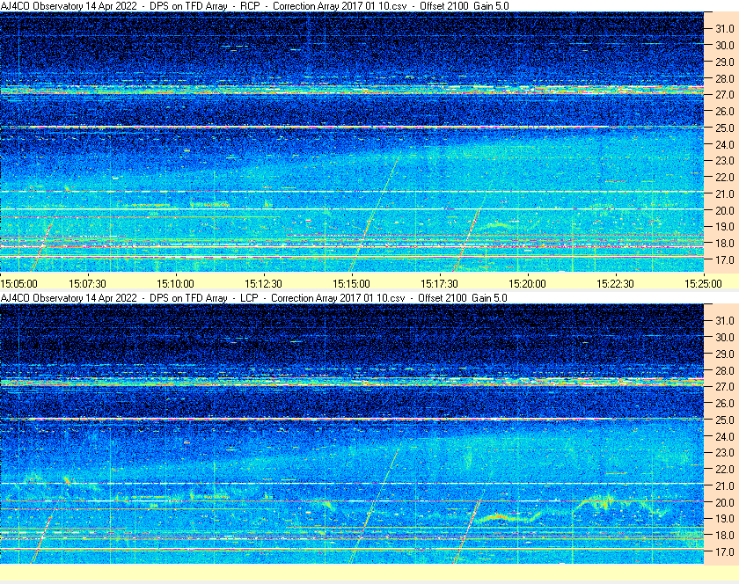
Task: Click the 17.0 frequency label in RCP panel
Action: click(725, 259)
